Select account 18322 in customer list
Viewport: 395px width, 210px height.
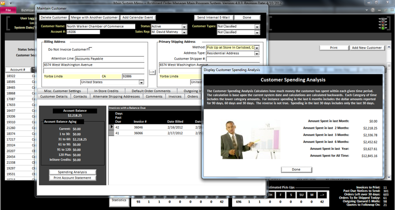pyautogui.click(x=11, y=76)
